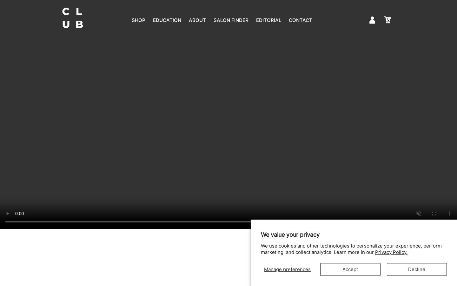Open the ABOUT menu item
This screenshot has height=286, width=457.
click(197, 20)
